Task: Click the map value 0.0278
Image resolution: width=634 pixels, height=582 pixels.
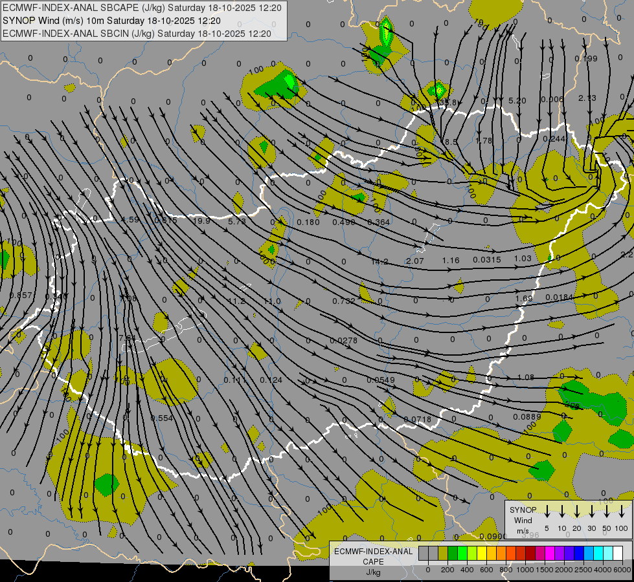Action: click(x=344, y=341)
